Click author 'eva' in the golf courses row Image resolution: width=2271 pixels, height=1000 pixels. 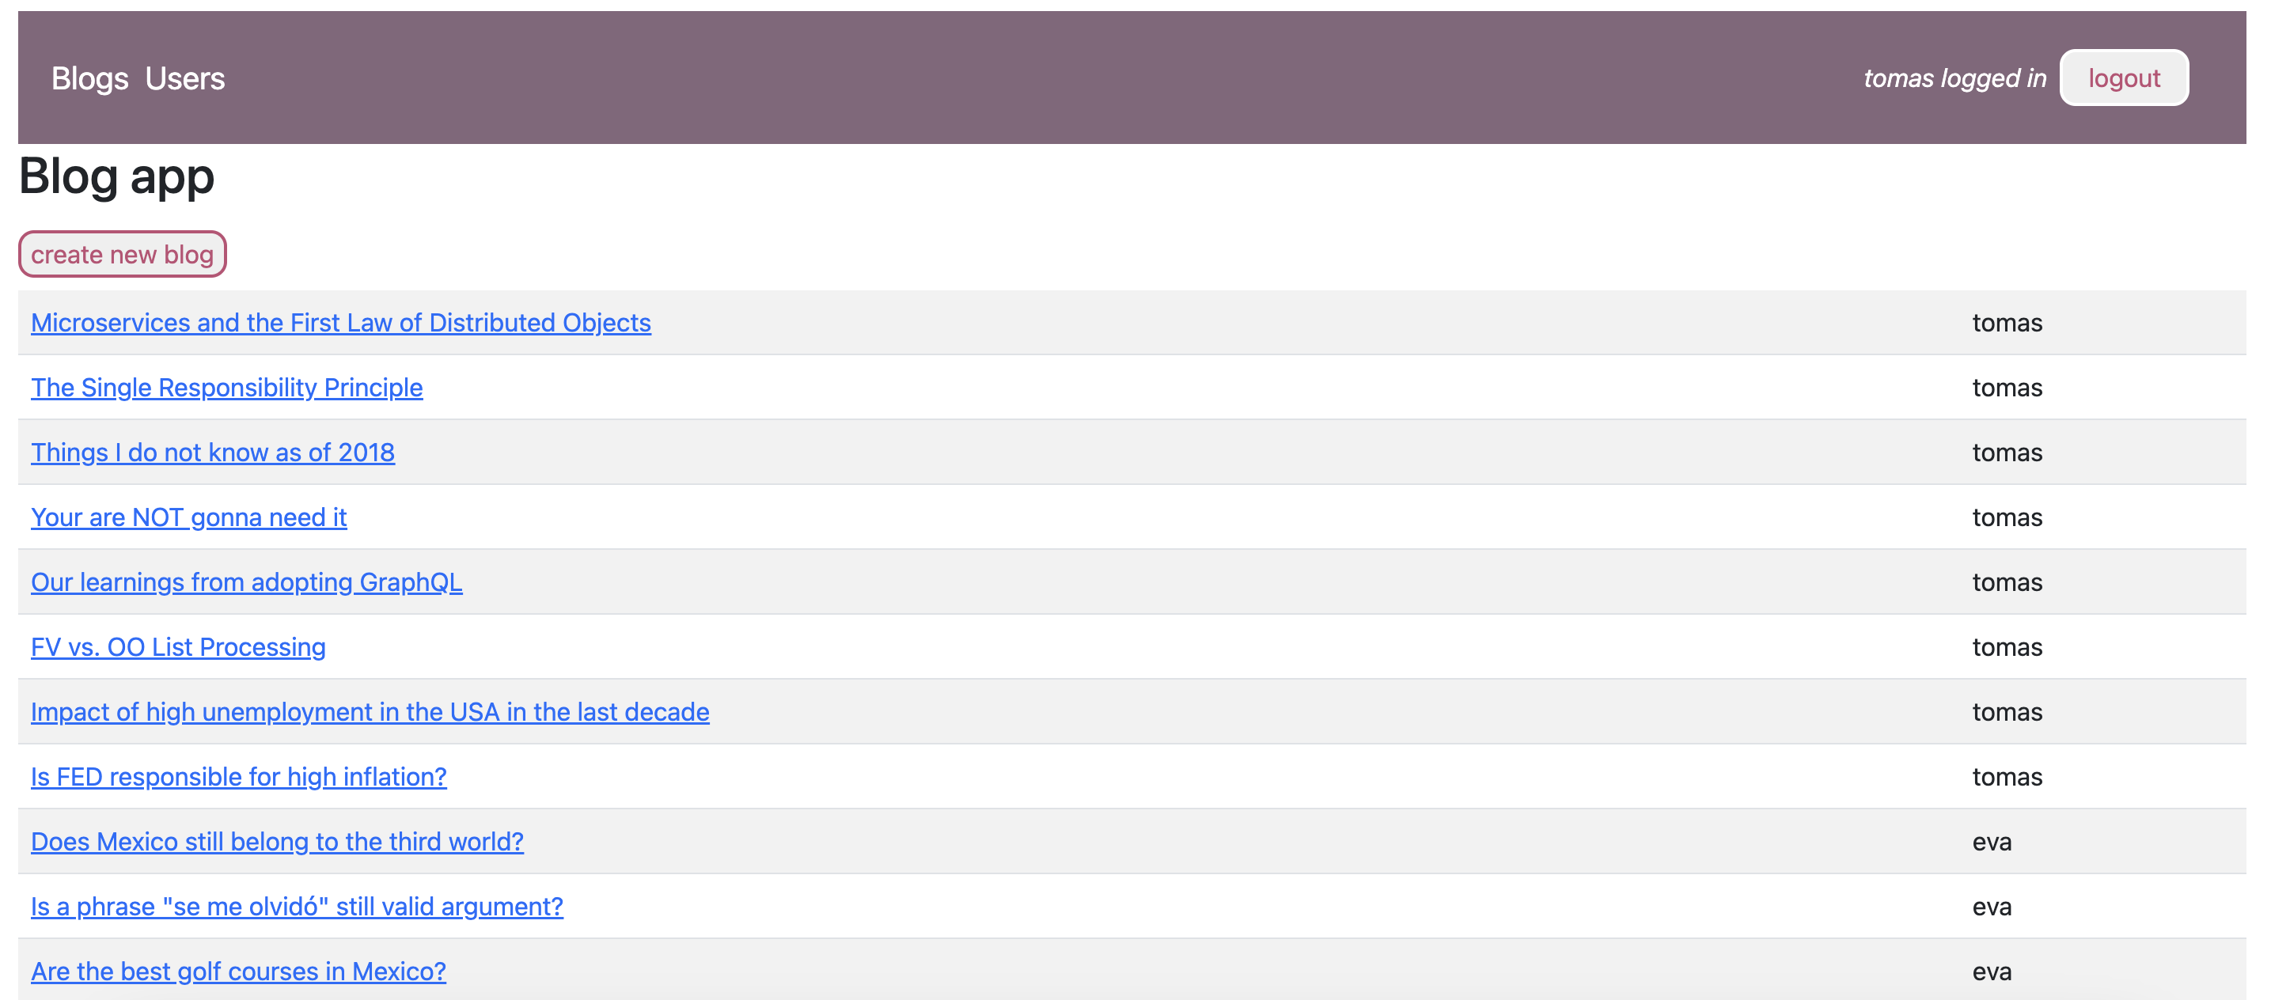point(1992,971)
